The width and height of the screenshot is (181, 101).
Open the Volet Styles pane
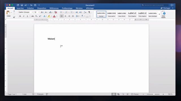[x=163, y=15]
